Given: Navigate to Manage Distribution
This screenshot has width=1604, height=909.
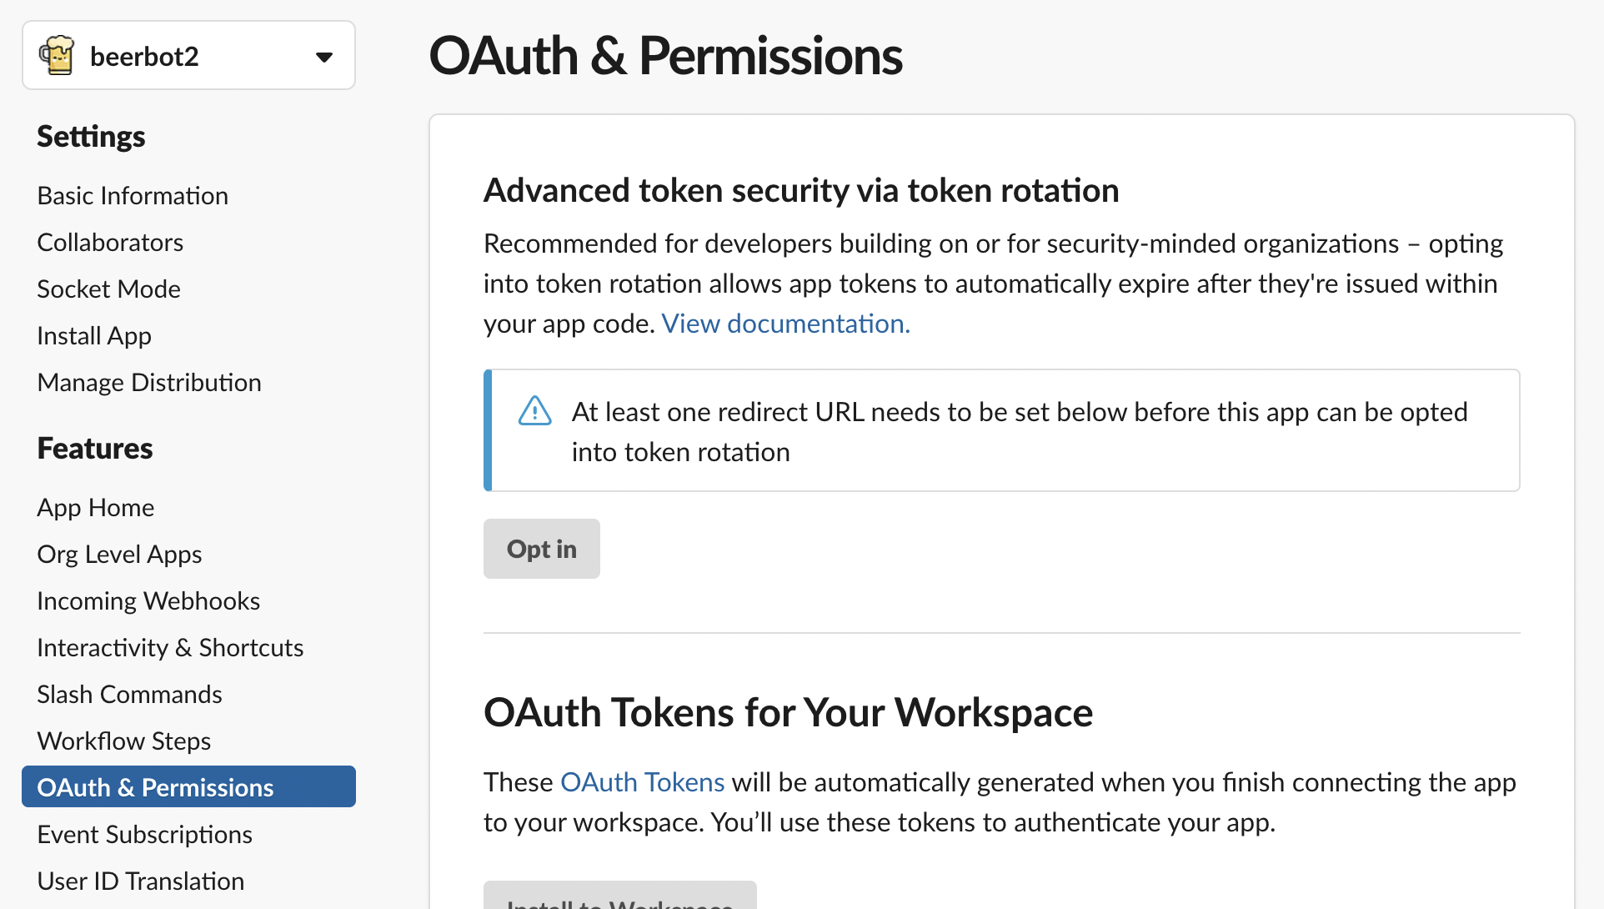Looking at the screenshot, I should 149,383.
